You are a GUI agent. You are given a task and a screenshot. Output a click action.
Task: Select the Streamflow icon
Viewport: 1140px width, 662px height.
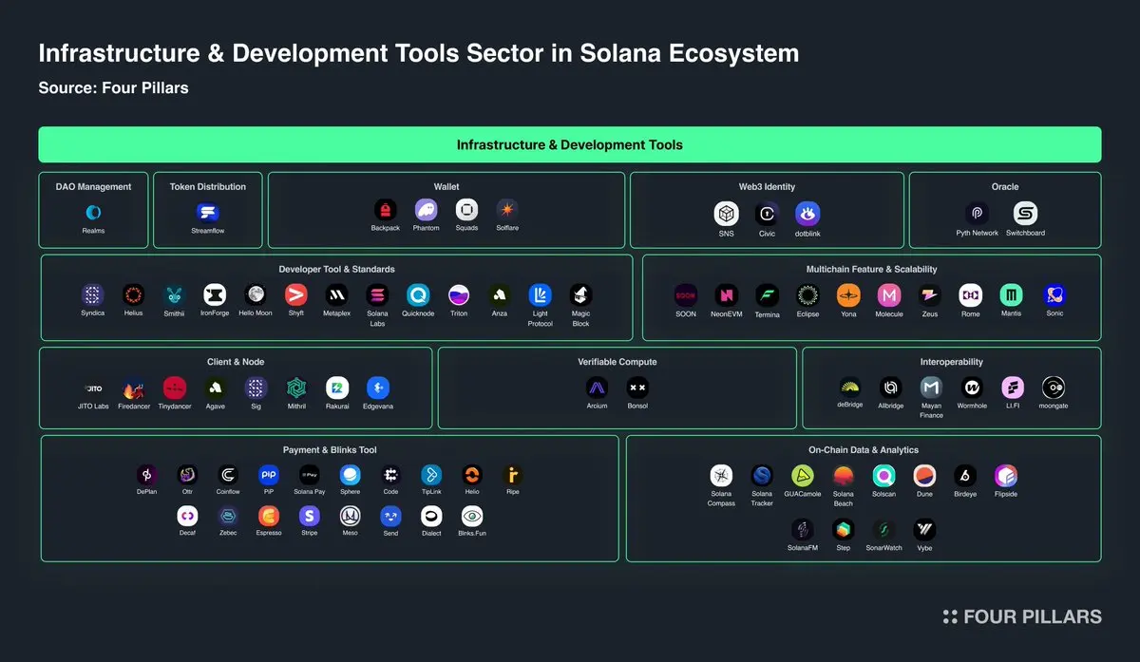(208, 213)
